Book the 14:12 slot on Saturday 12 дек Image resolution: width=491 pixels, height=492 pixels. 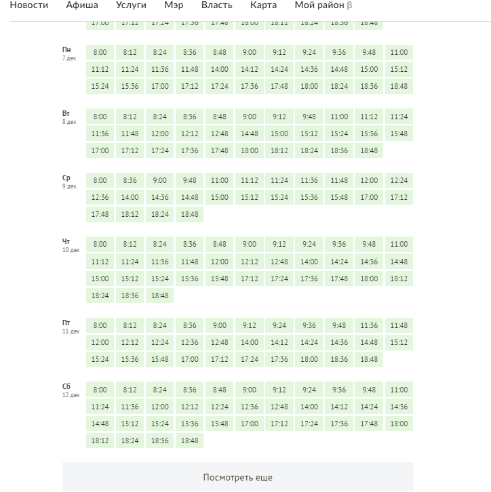[339, 407]
